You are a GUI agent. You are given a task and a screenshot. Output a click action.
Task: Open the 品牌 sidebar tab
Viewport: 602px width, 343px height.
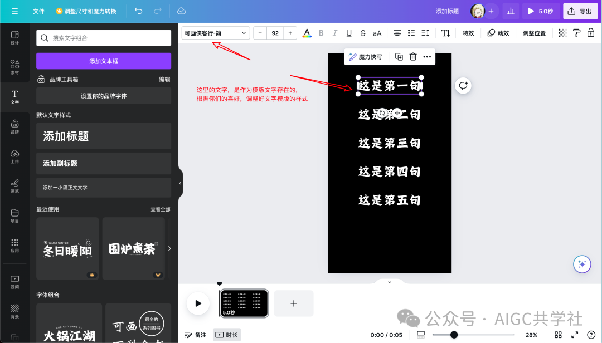[14, 126]
